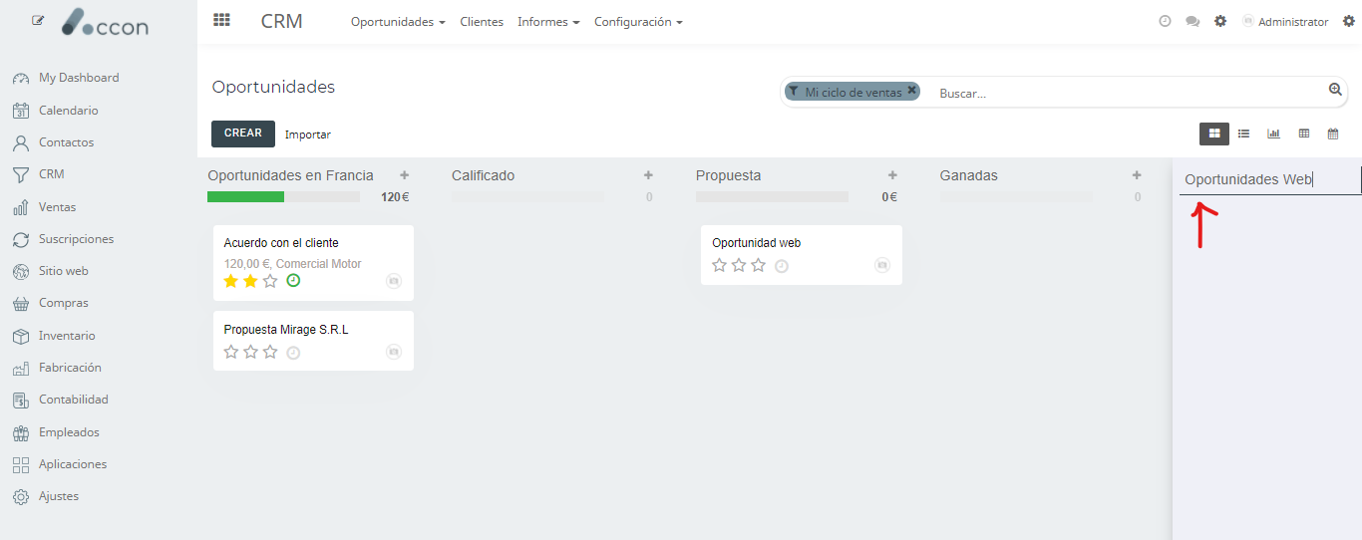Add card in Oportunidades en Francia column

[404, 175]
